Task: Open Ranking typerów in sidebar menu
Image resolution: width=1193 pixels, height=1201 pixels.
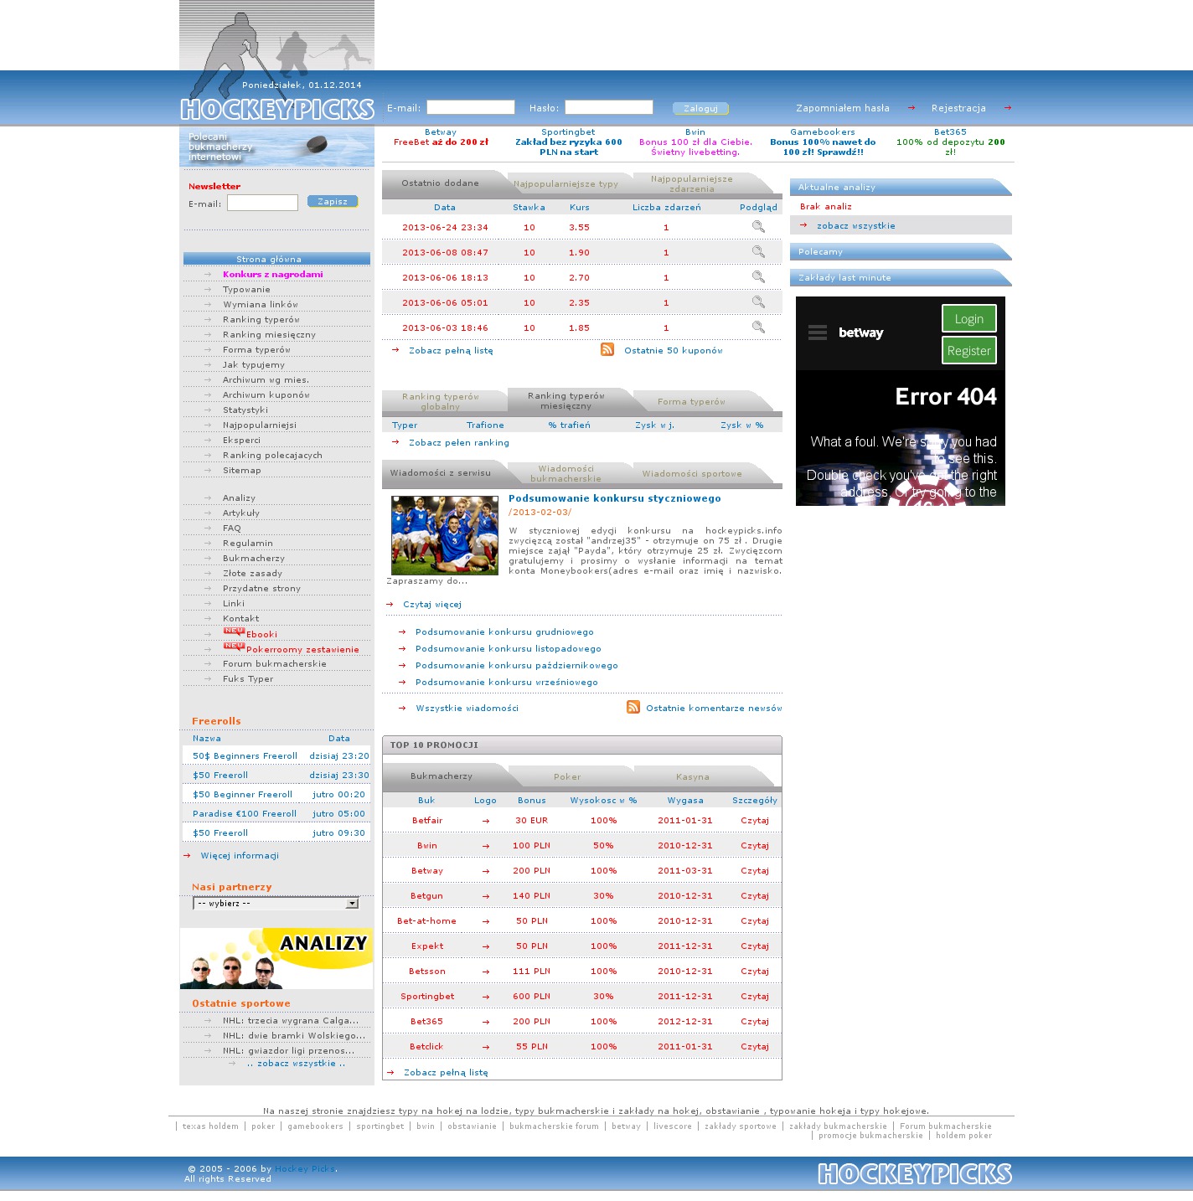Action: tap(261, 319)
